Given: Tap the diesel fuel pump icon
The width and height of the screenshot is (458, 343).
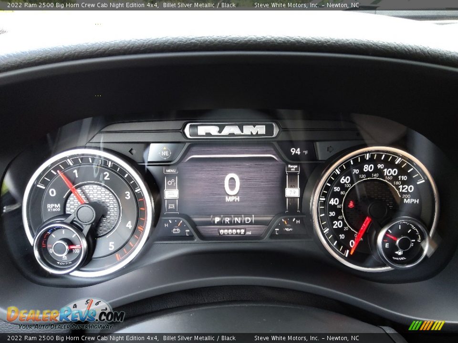Looking at the screenshot, I should coord(399,252).
